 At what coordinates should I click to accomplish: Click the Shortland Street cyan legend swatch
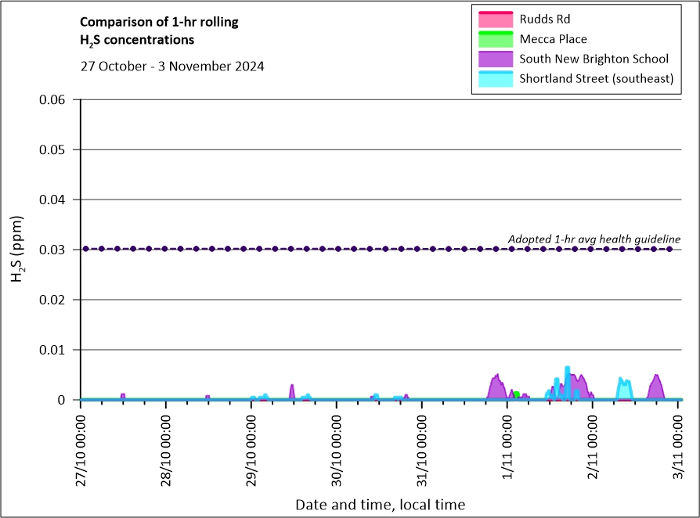[x=494, y=78]
